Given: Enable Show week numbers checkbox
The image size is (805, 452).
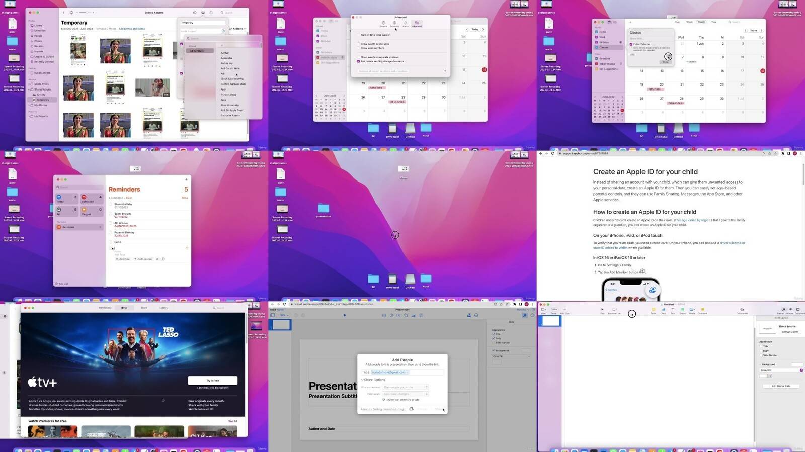Looking at the screenshot, I should (x=359, y=48).
